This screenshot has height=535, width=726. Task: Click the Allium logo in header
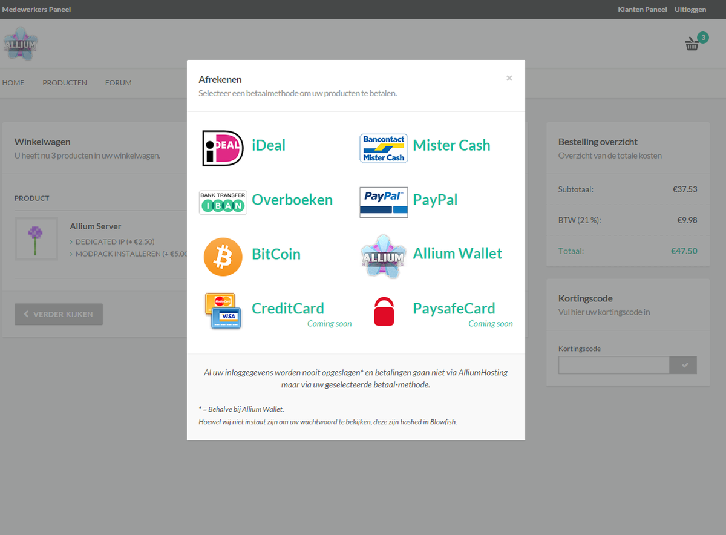[x=21, y=44]
